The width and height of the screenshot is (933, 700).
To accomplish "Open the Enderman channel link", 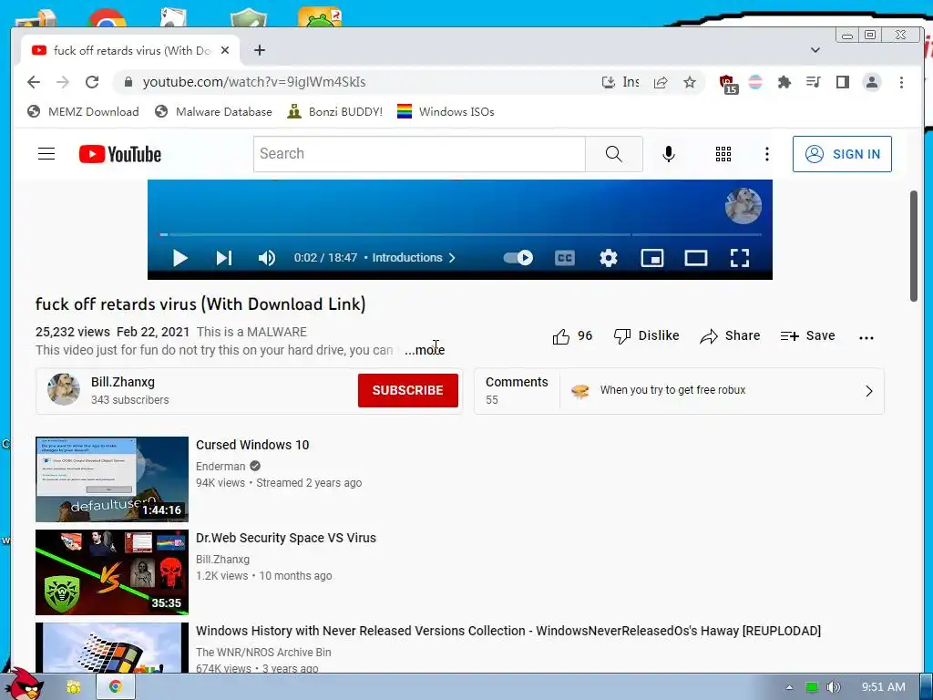I will (x=220, y=467).
